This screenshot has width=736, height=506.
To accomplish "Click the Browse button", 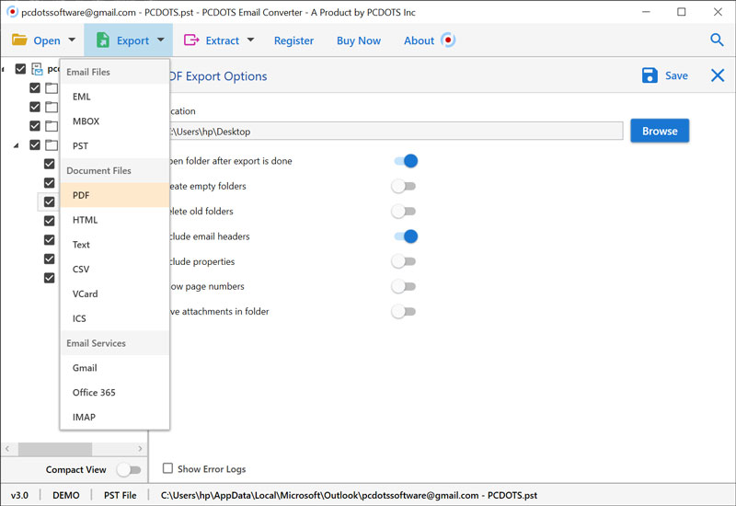I will pos(660,131).
